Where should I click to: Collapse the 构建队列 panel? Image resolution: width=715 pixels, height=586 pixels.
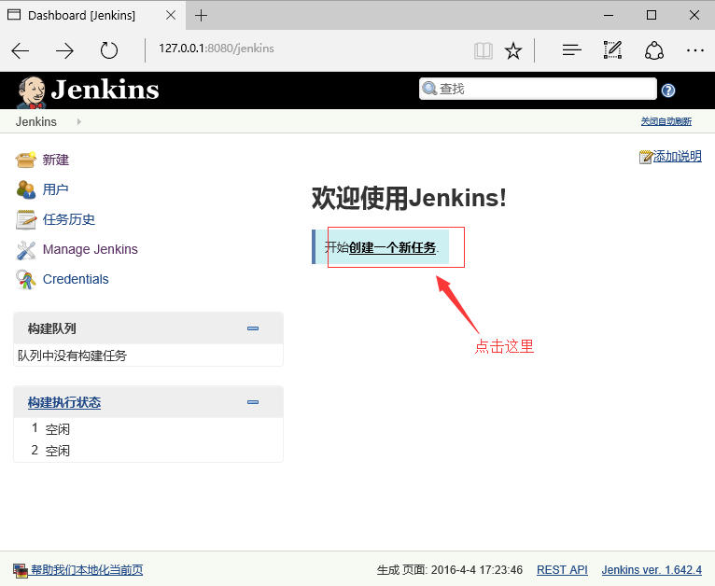click(253, 328)
